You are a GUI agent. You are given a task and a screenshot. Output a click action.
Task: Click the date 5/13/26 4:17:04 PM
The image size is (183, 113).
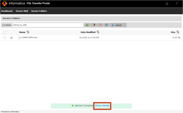tap(89, 38)
